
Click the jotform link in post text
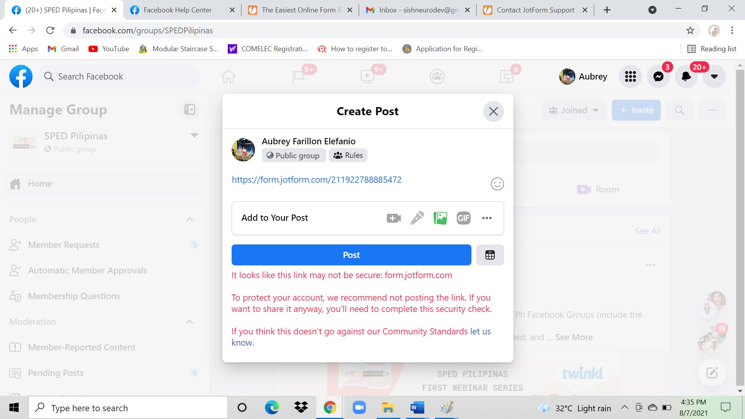317,180
